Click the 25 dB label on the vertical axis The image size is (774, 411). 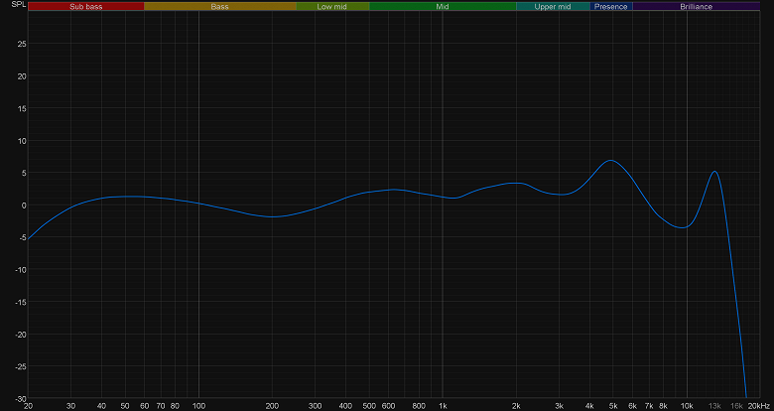(x=22, y=44)
